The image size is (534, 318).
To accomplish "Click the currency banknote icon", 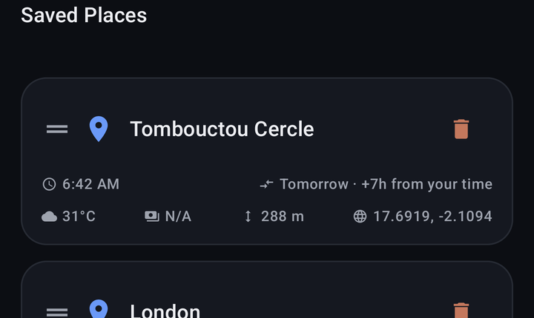I will point(152,217).
